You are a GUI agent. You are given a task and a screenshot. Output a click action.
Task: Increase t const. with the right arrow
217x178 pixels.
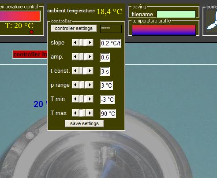(x=90, y=71)
